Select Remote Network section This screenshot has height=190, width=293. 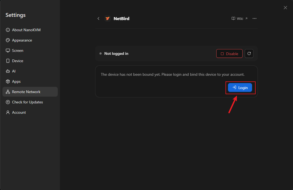coord(30,92)
